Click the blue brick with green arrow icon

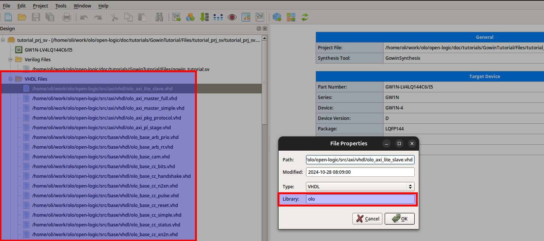(277, 17)
